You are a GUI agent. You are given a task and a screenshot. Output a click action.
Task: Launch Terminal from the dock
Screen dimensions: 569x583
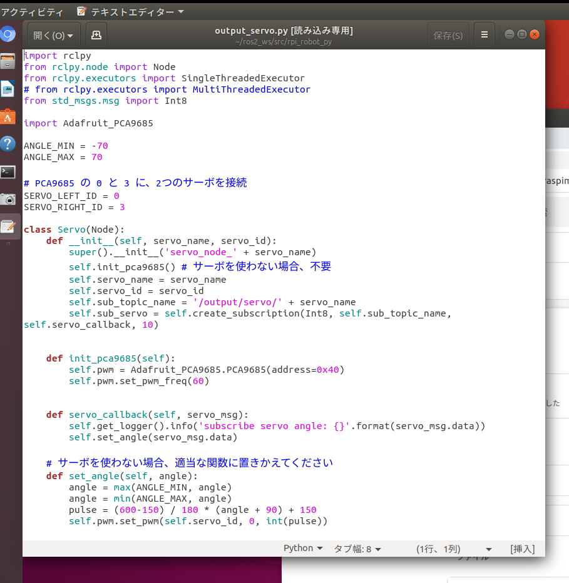(8, 172)
